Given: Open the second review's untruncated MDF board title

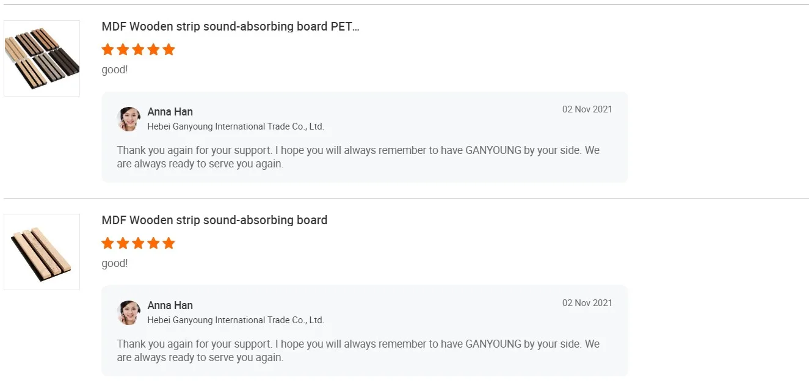Looking at the screenshot, I should pyautogui.click(x=214, y=221).
